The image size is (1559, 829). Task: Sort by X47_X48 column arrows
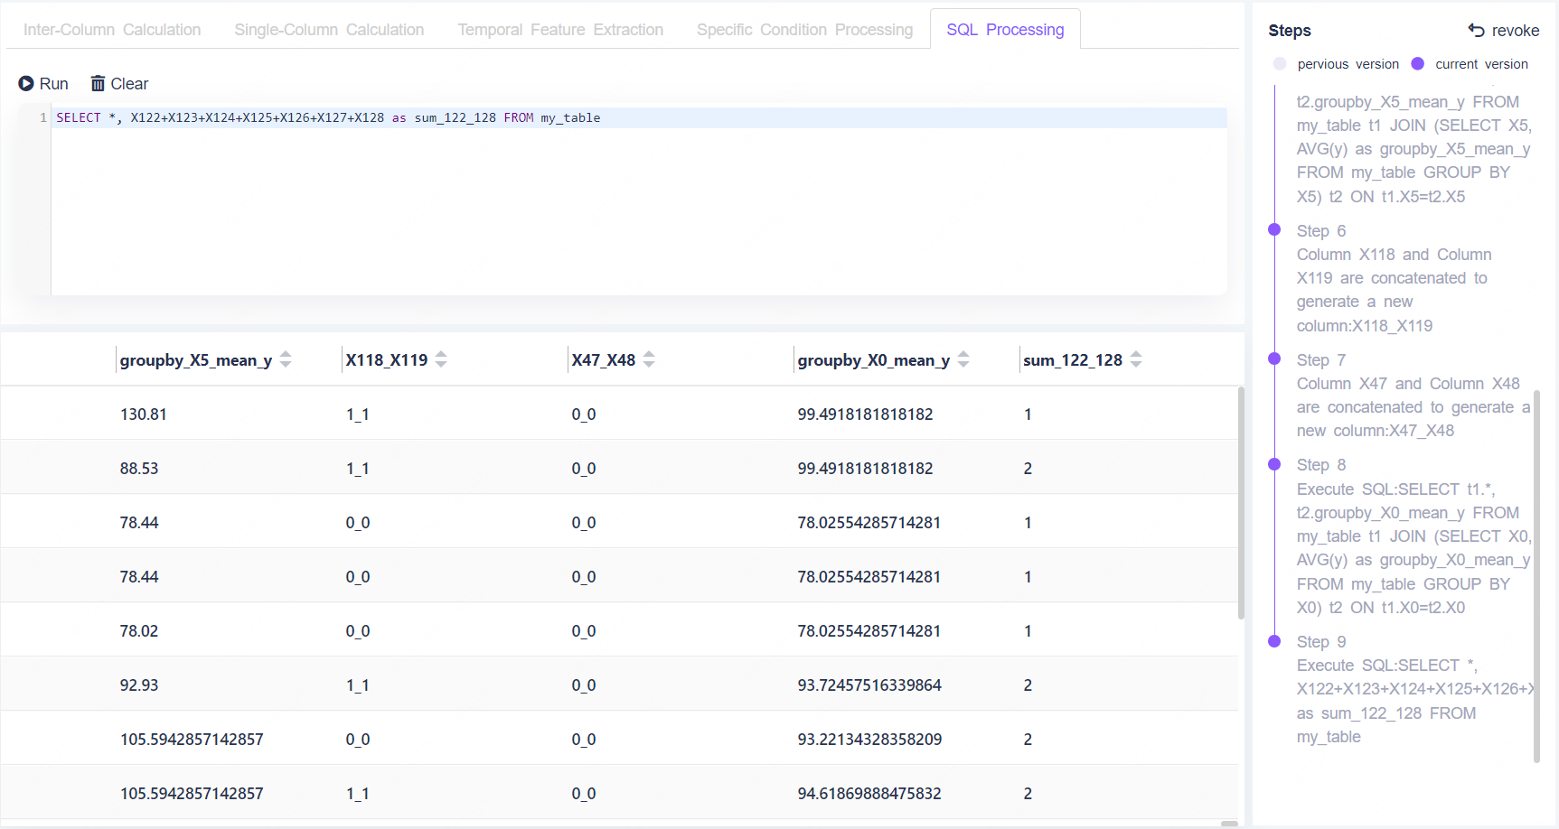649,359
